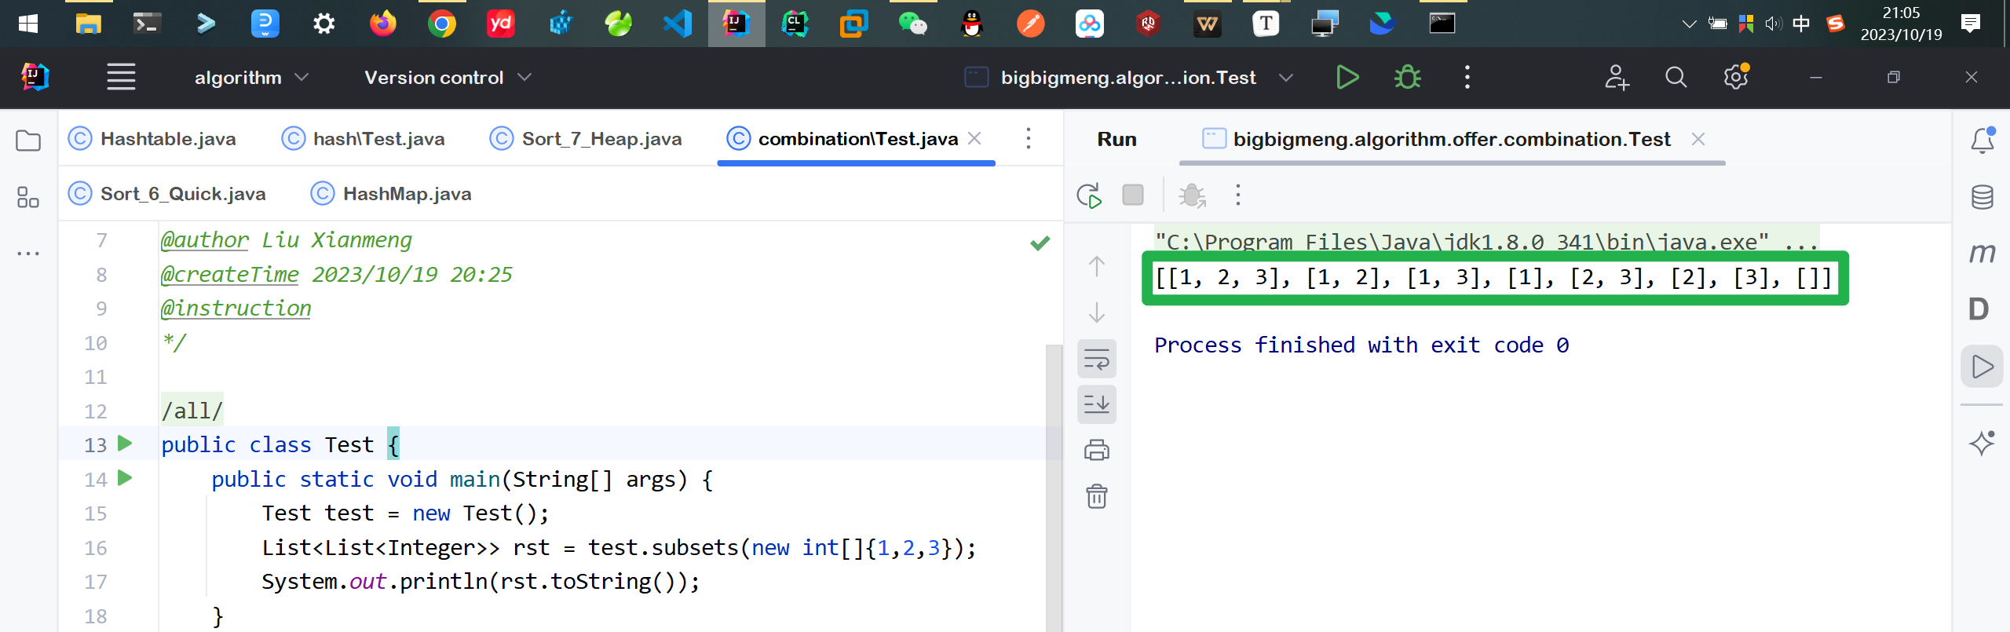Open the Project tool window folder icon

click(28, 141)
